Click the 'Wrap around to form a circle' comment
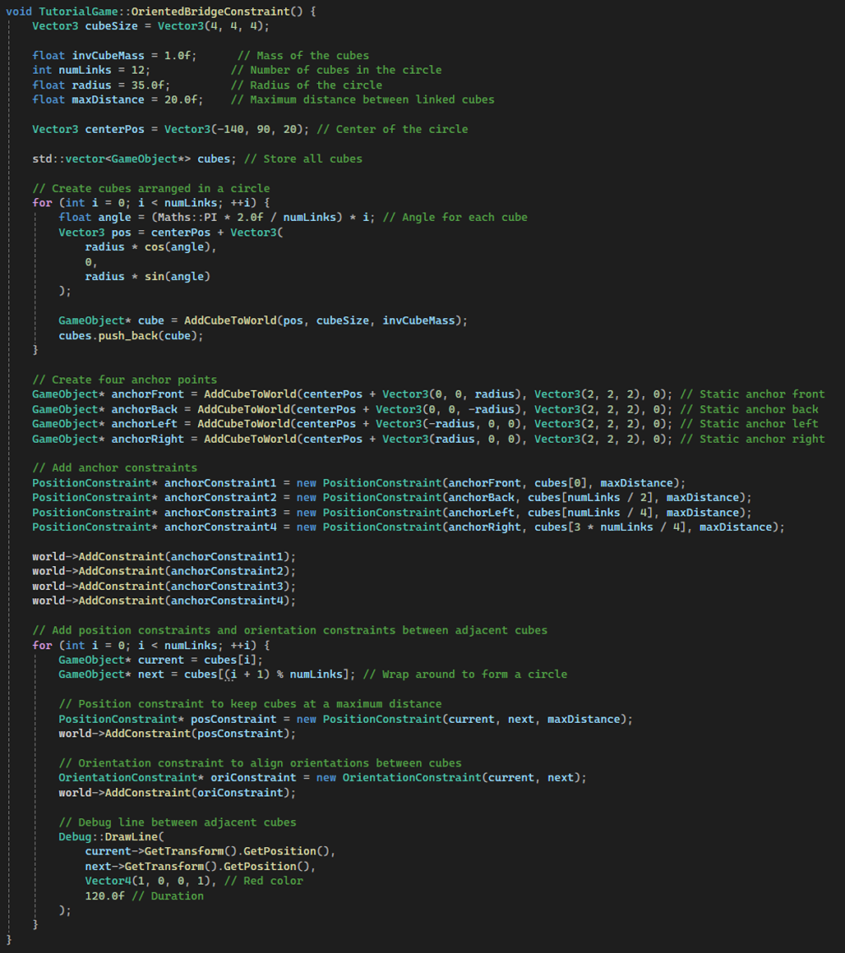845x953 pixels. [x=464, y=674]
